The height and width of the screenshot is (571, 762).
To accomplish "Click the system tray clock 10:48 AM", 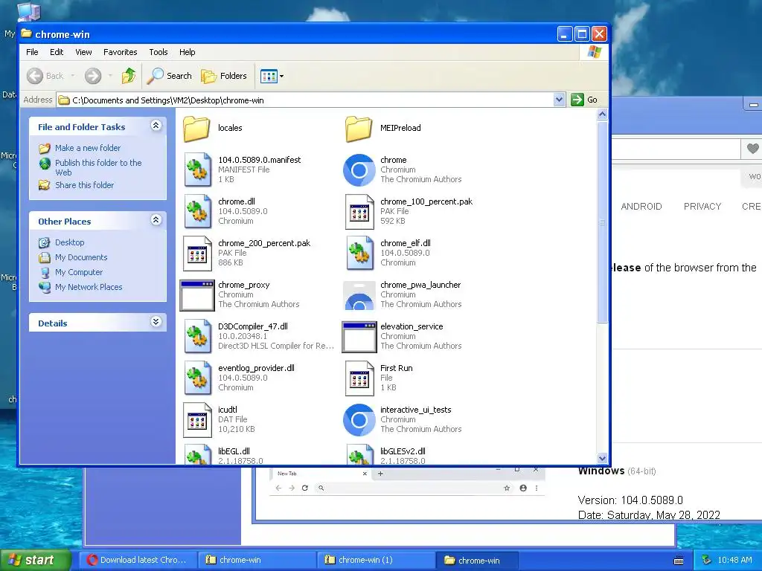I will pyautogui.click(x=734, y=561).
